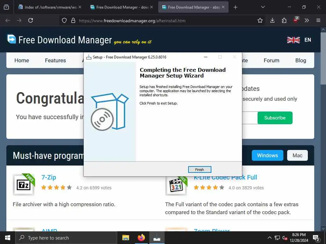326x244 pixels.
Task: Open the 7-Zip program link
Action: (49, 177)
